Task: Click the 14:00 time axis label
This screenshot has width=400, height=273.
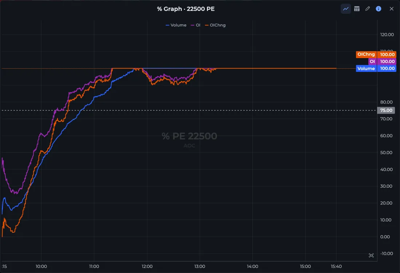Action: 253,266
